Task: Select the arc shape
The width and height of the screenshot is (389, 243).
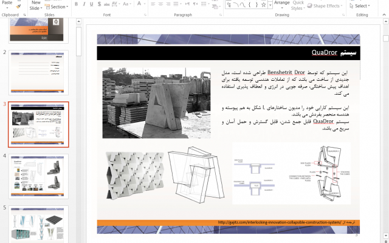Action: pos(236,4)
